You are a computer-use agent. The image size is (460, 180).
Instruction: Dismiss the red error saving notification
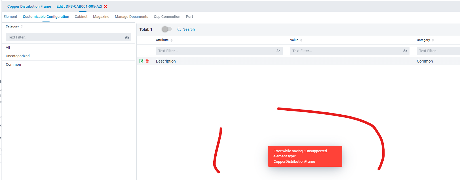pos(305,156)
